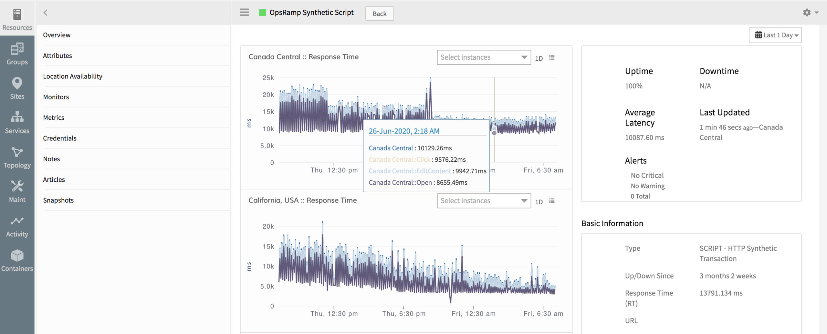Image resolution: width=827 pixels, height=334 pixels.
Task: Click the highest spike in Canada Central chart
Action: point(430,78)
